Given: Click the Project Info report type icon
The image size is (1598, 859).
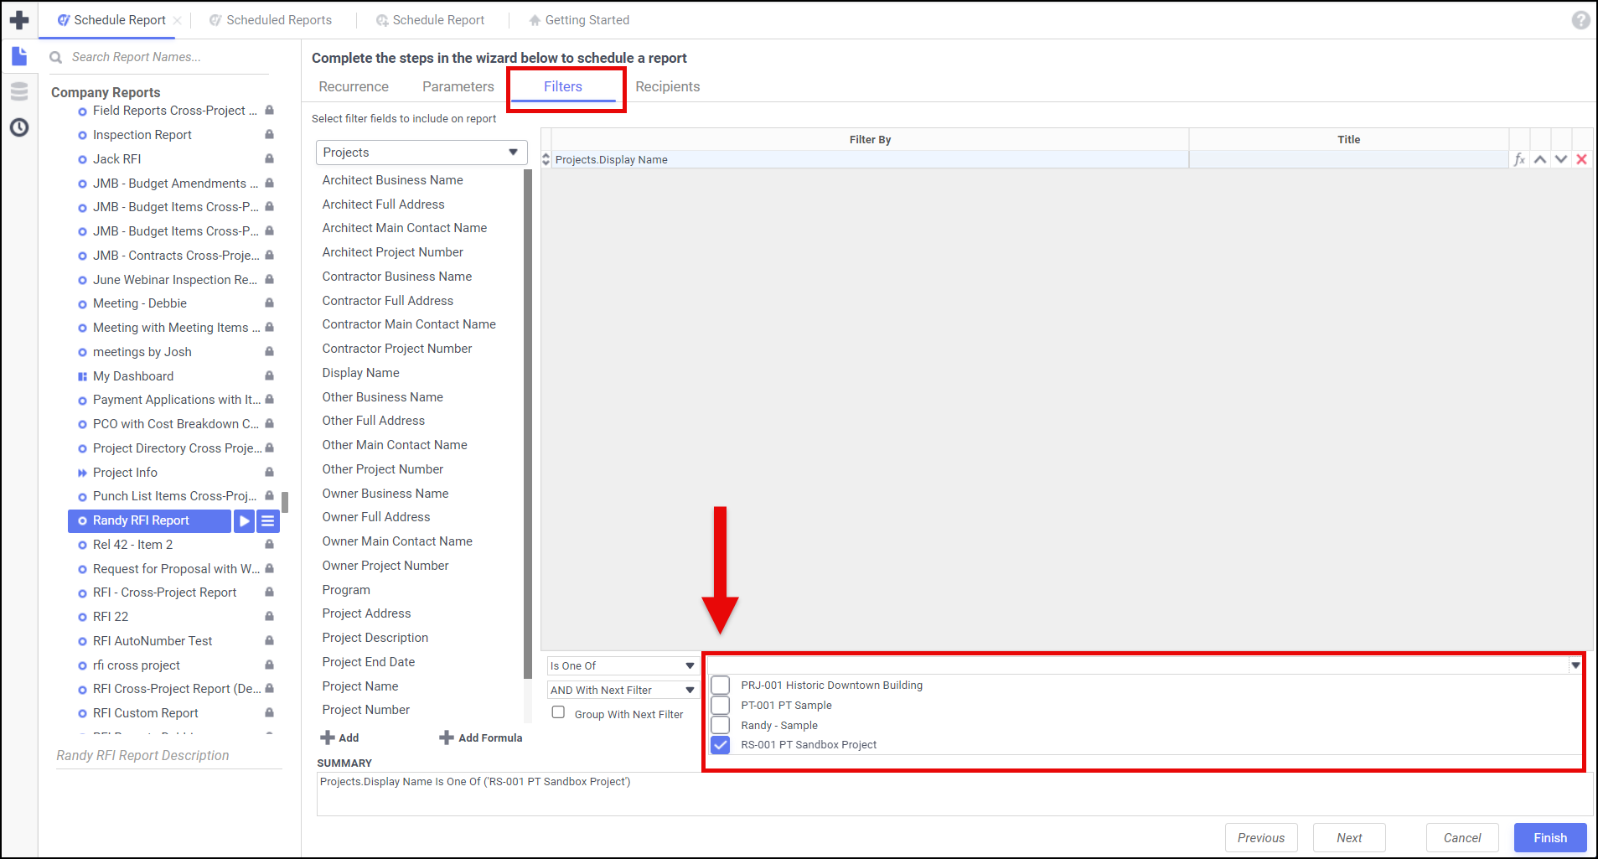Looking at the screenshot, I should click(82, 473).
